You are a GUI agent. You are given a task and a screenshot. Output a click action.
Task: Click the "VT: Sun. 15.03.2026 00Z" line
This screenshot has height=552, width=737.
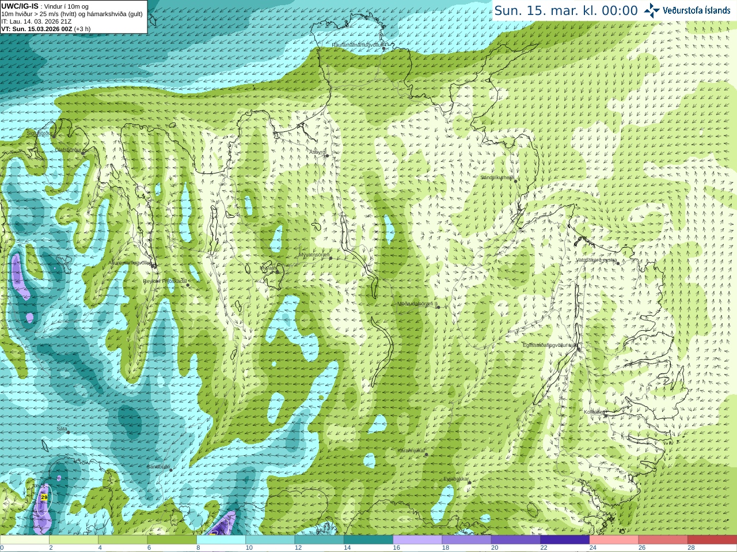(46, 29)
